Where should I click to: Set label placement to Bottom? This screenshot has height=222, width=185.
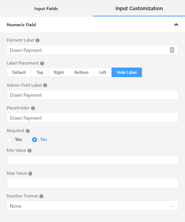coord(81,72)
